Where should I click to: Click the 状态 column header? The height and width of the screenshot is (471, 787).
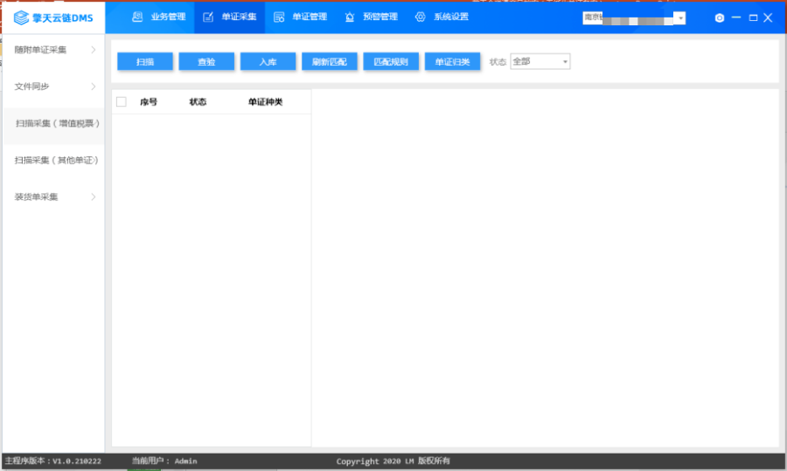[x=198, y=102]
